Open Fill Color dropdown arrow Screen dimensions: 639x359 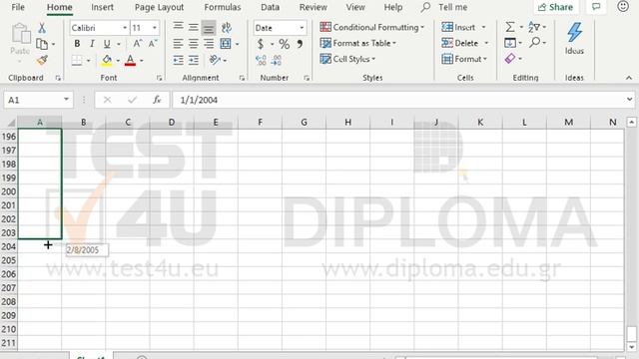tap(118, 61)
